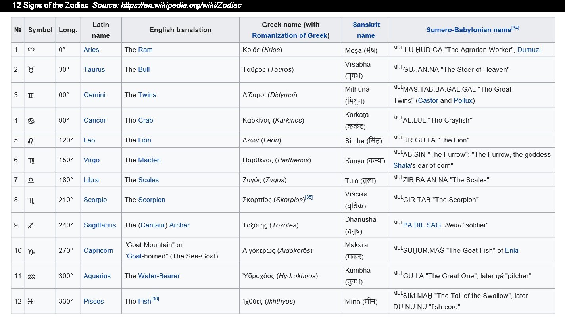Viewport: 565px width, 319px height.
Task: Select the Gemini zodiac symbol glyph
Action: coord(31,95)
